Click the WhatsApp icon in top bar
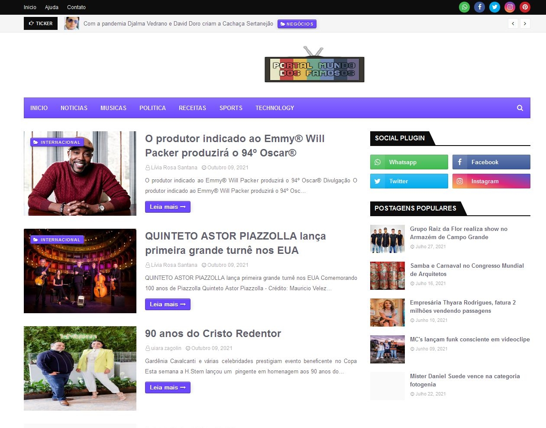Viewport: 546px width, 428px height. point(464,7)
